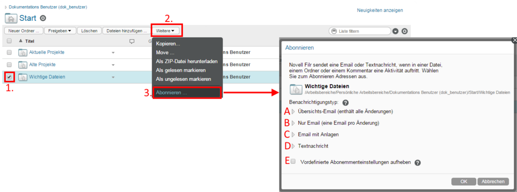Close the Abonnieren dialog with X
517x192 pixels.
coord(514,40)
